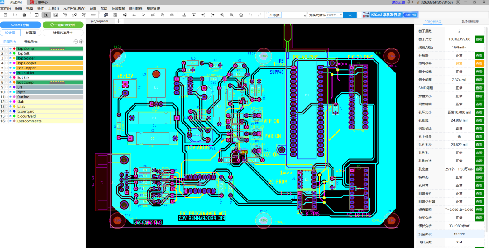Viewport: 489px width, 248px height.
Task: Click the save file toolbar icon
Action: tap(5, 14)
